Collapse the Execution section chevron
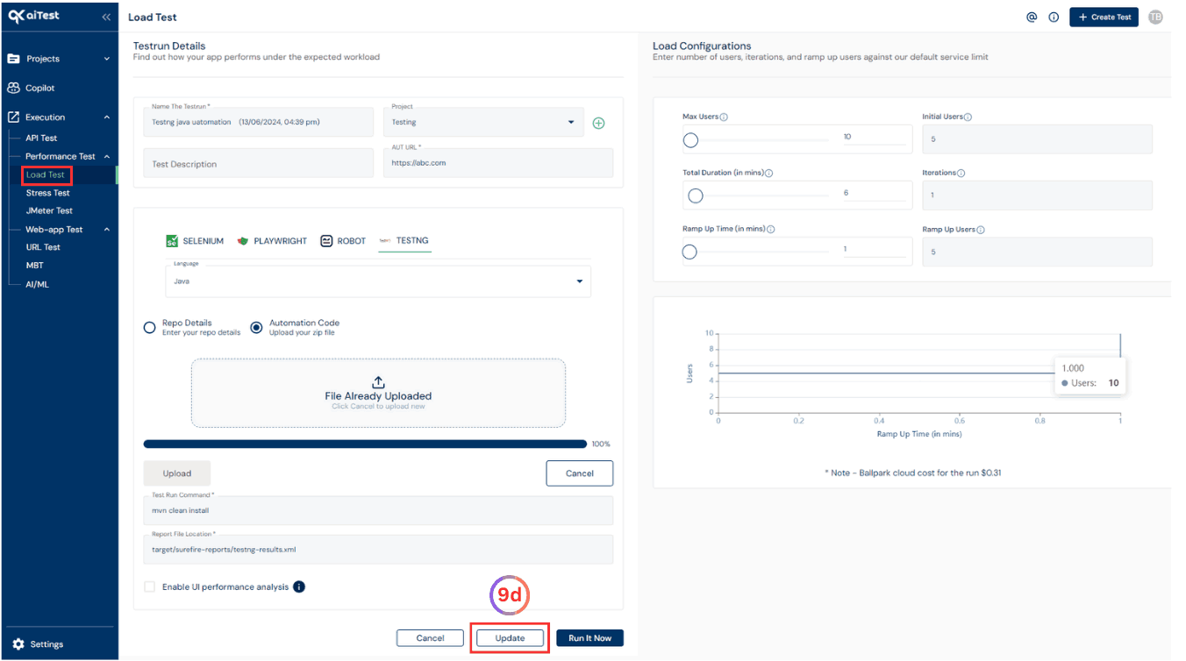This screenshot has width=1186, height=661. (x=107, y=117)
